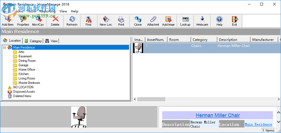This screenshot has height=133, width=281.
Task: Click the Disposed Assets red icon
Action: pos(10,92)
